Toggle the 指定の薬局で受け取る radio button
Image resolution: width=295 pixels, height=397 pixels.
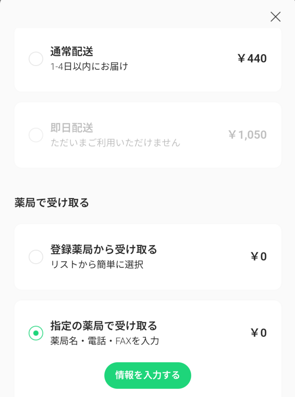coord(36,333)
